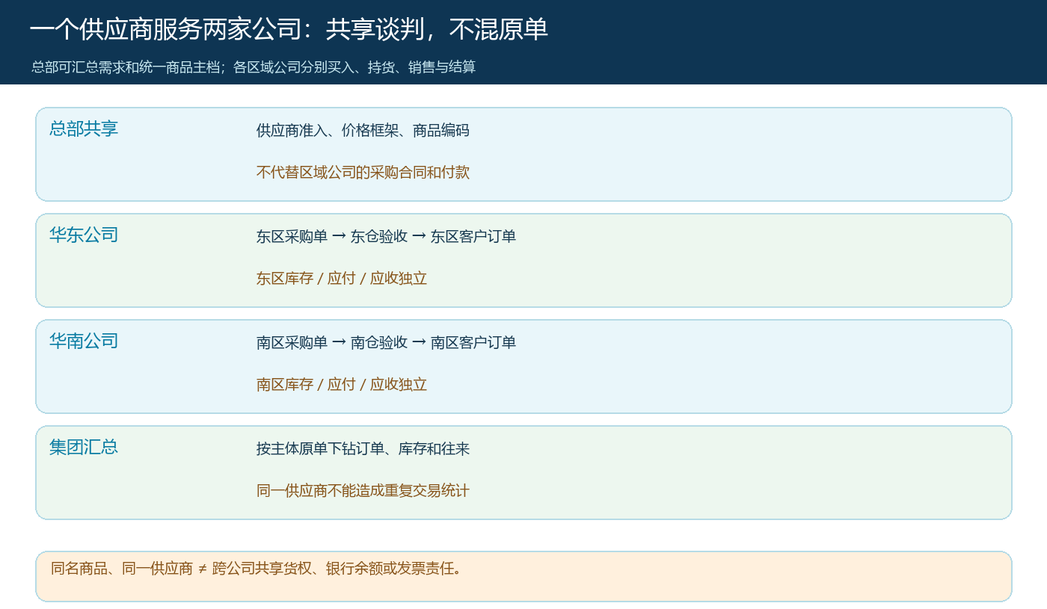Select the note 南区库存 / 应付 / 应收独立
Screen dimensions: 1047x609
click(x=342, y=384)
